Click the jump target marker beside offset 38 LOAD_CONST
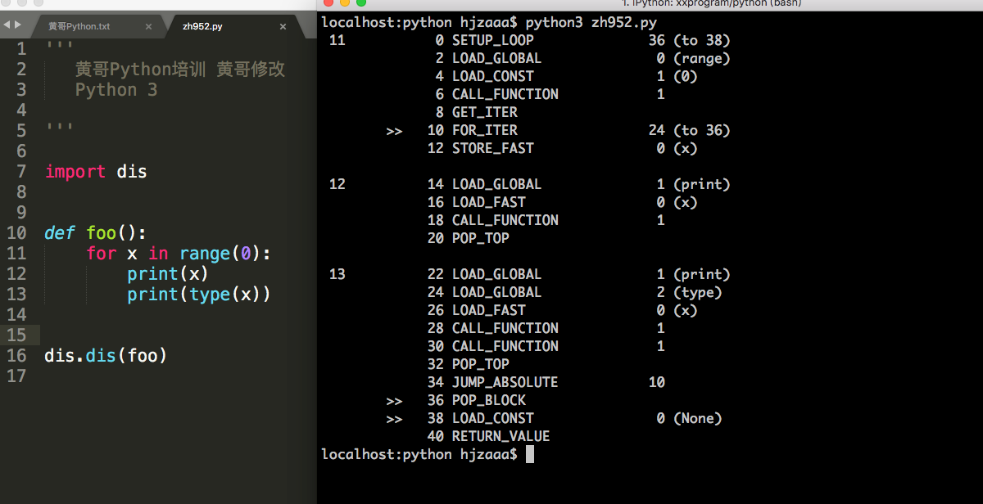 click(x=395, y=417)
